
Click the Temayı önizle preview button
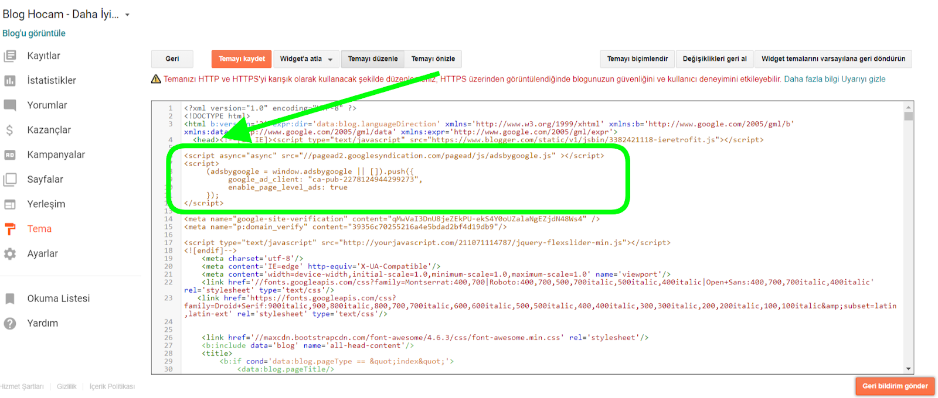tap(433, 59)
